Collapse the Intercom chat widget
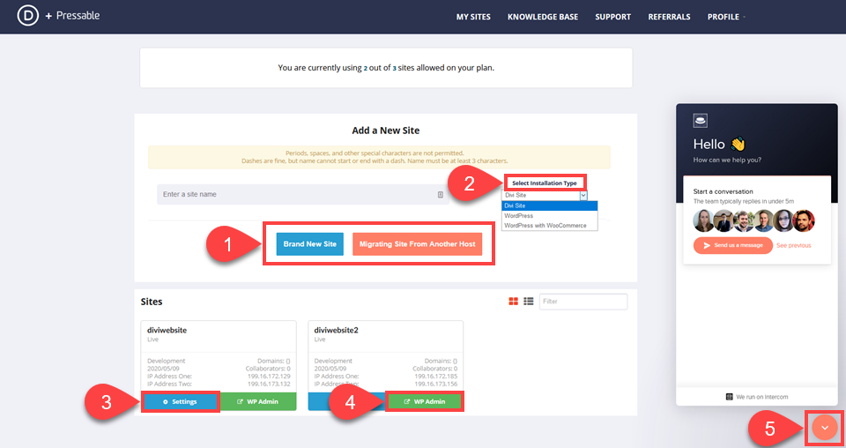 pyautogui.click(x=824, y=428)
